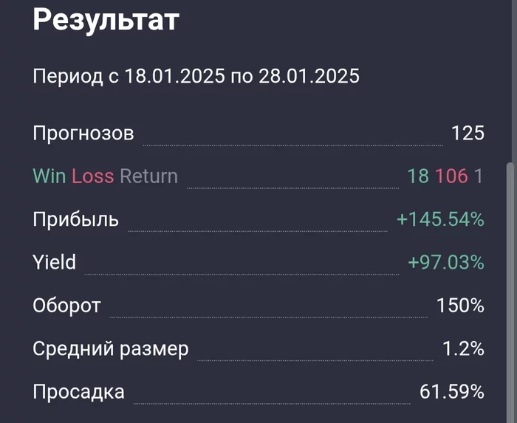
Task: Click the turnover value 150%
Action: [460, 306]
